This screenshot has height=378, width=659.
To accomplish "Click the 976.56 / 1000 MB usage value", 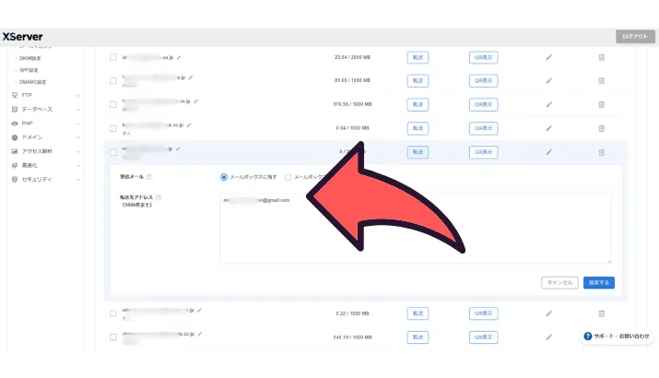I will (x=352, y=104).
